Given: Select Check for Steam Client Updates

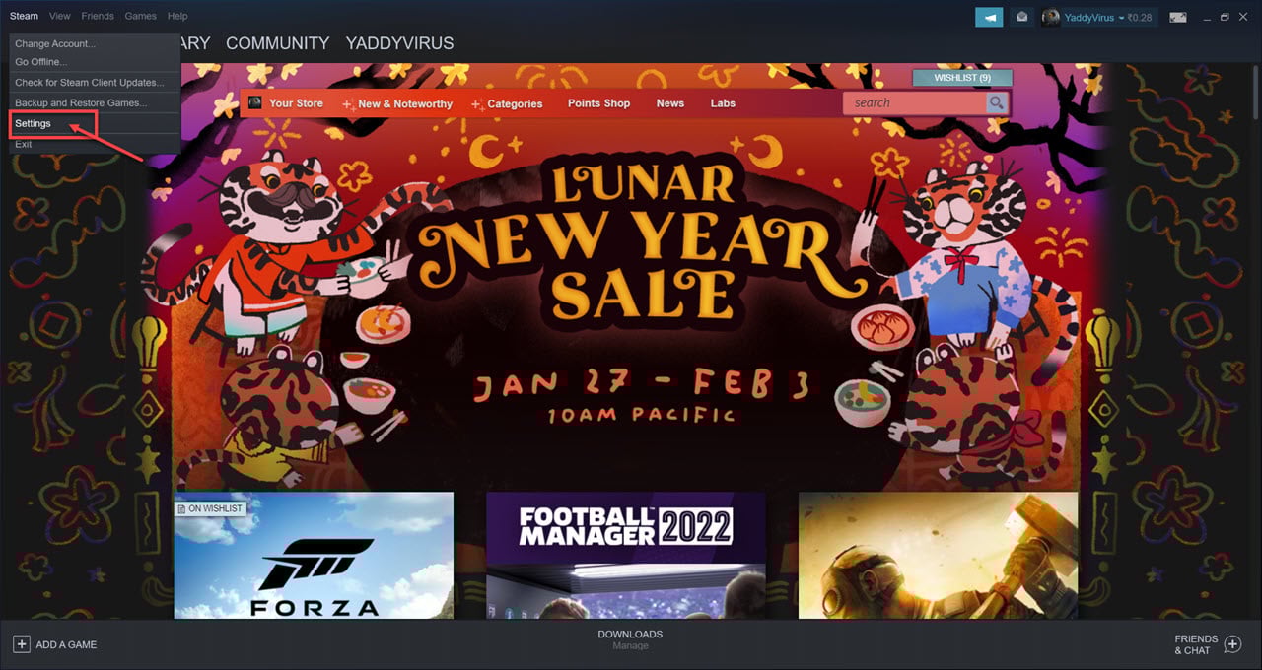Looking at the screenshot, I should pos(90,83).
